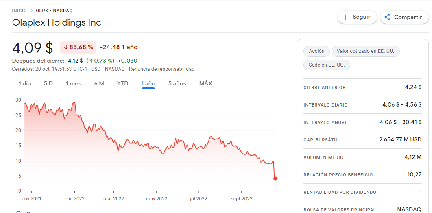Click the down arrow in the 85,68 % badge
This screenshot has height=213, width=432.
click(66, 47)
